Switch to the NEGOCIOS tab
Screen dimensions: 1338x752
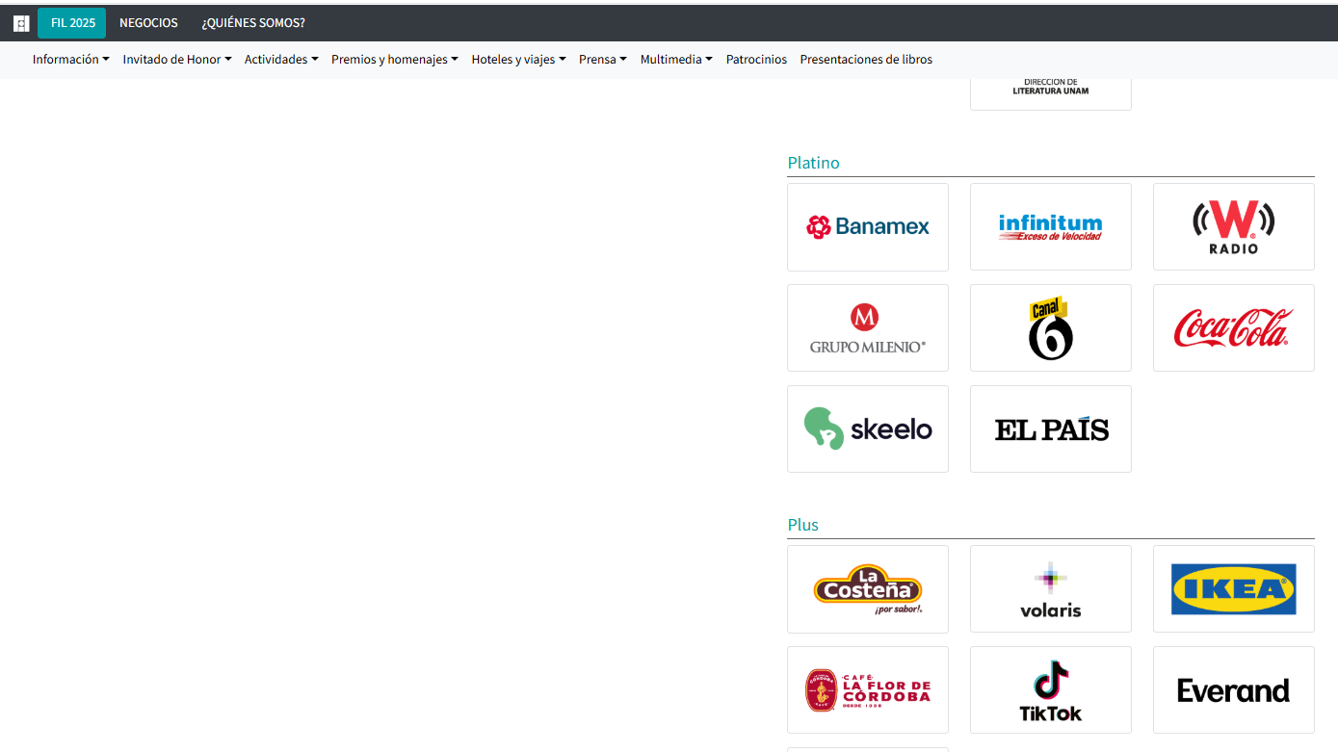pos(148,23)
